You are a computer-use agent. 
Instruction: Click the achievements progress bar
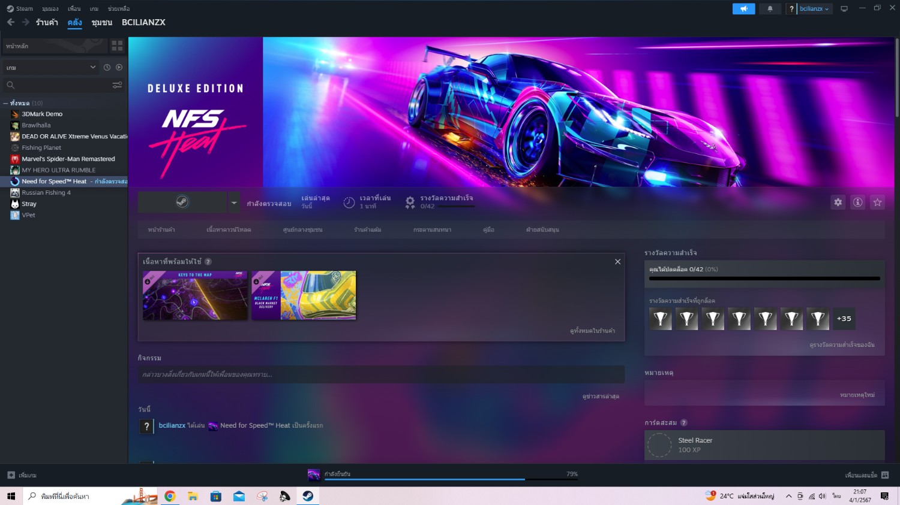pyautogui.click(x=764, y=279)
